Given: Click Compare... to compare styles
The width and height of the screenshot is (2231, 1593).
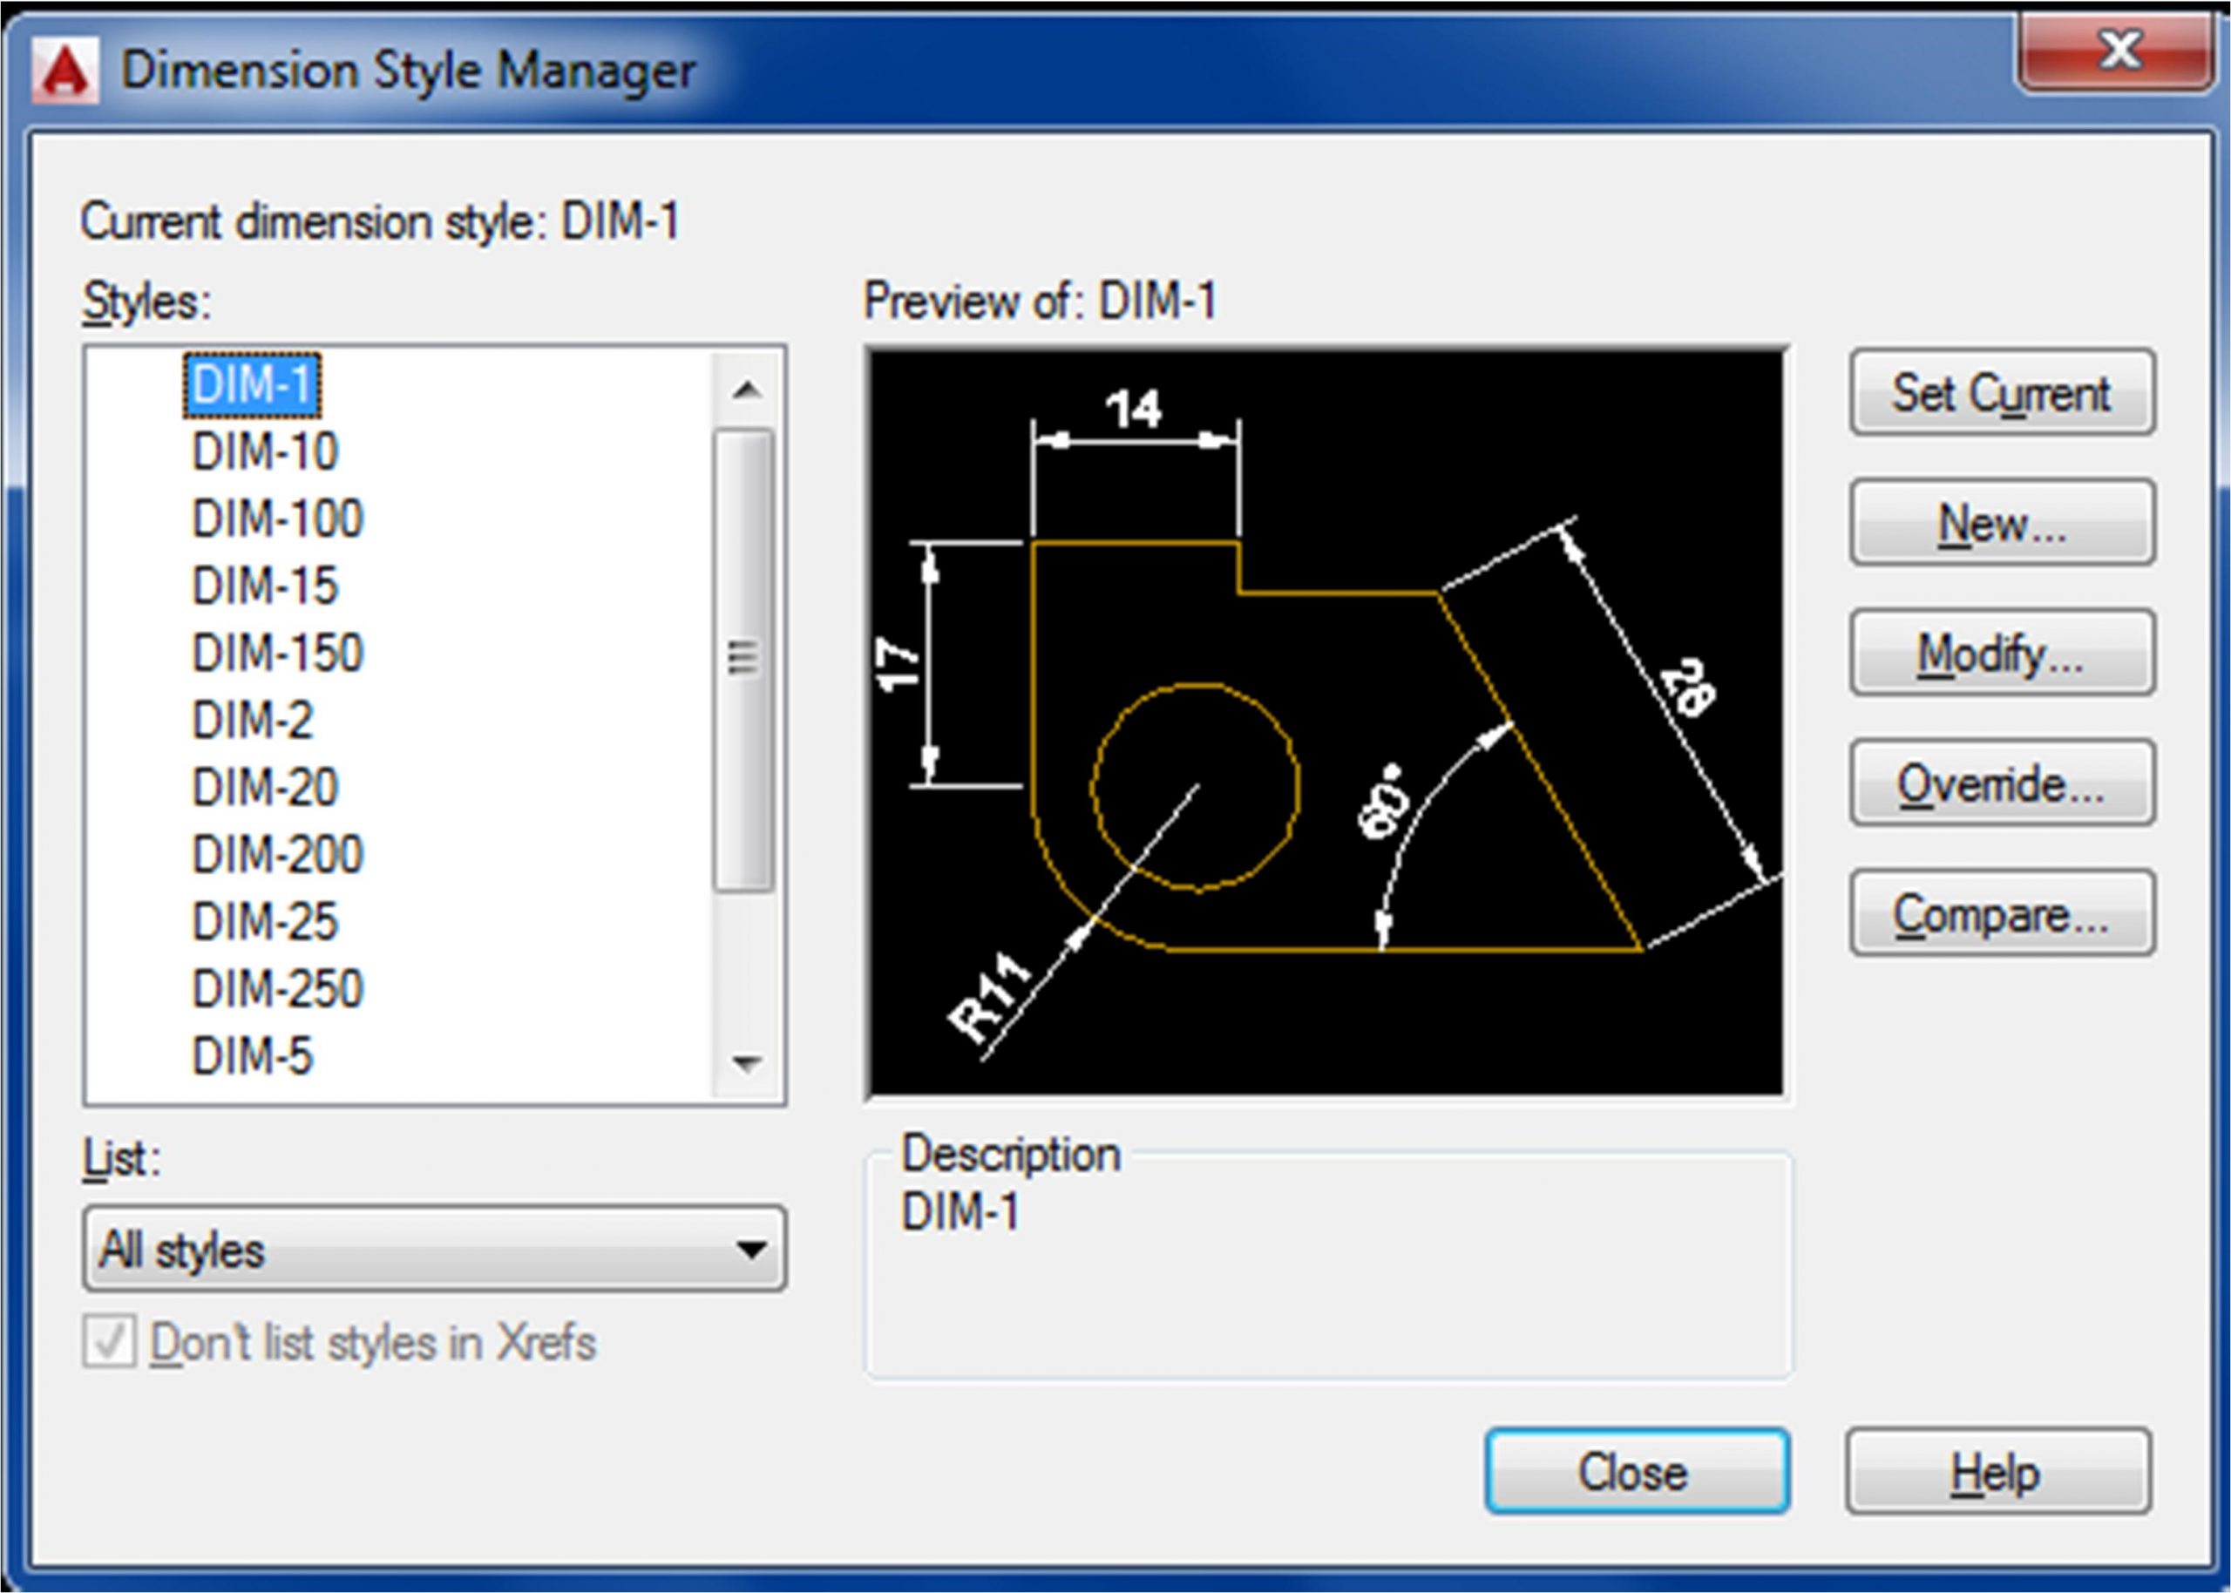Looking at the screenshot, I should (x=2002, y=914).
